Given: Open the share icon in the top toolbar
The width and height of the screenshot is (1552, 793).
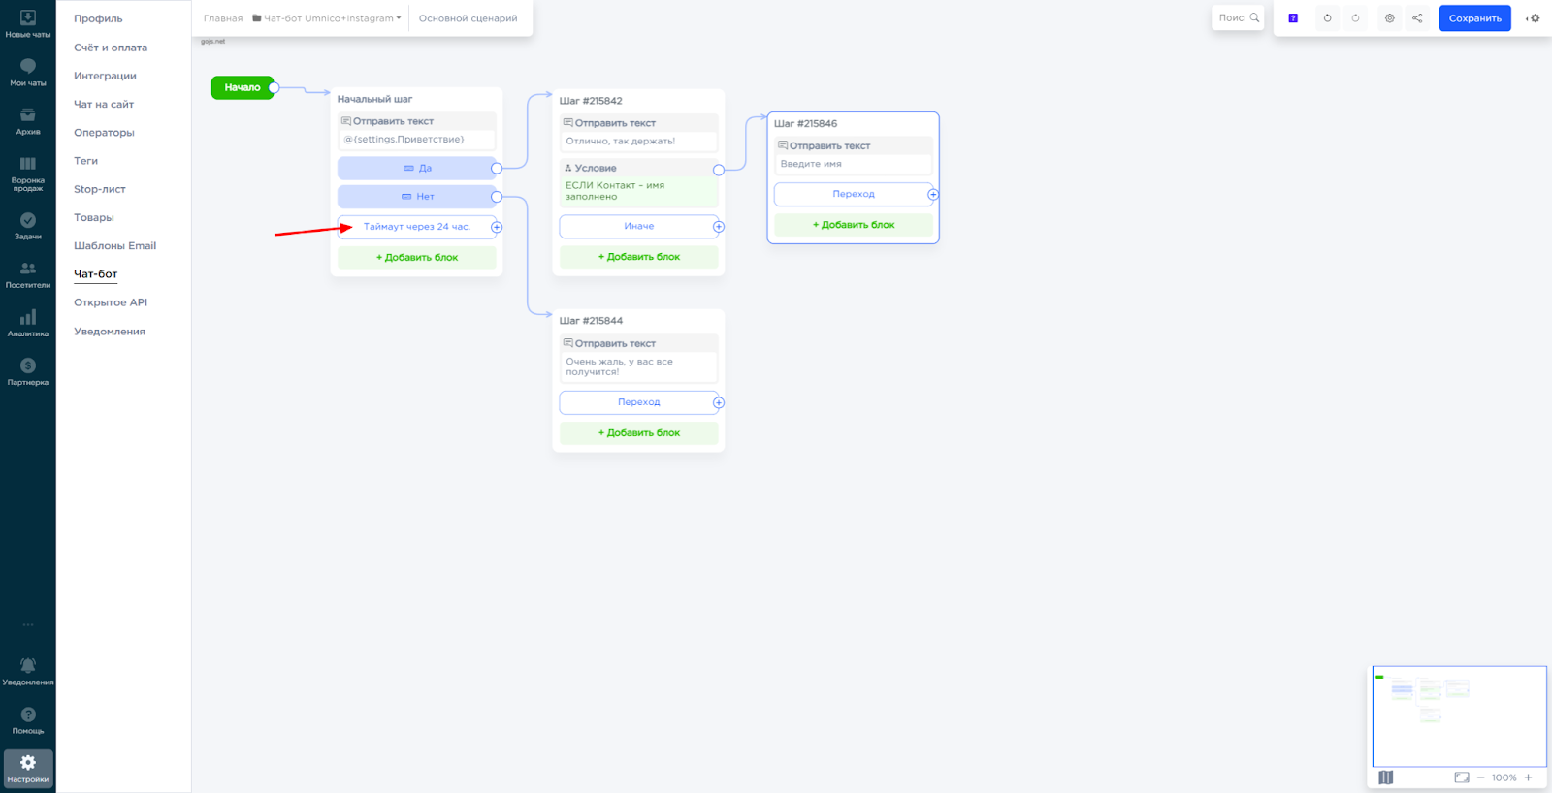Looking at the screenshot, I should [1417, 18].
